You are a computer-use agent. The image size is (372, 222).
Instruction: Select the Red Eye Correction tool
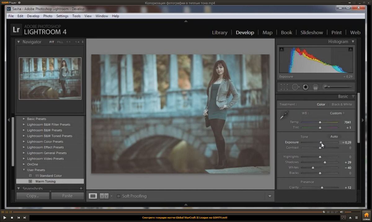(x=305, y=87)
